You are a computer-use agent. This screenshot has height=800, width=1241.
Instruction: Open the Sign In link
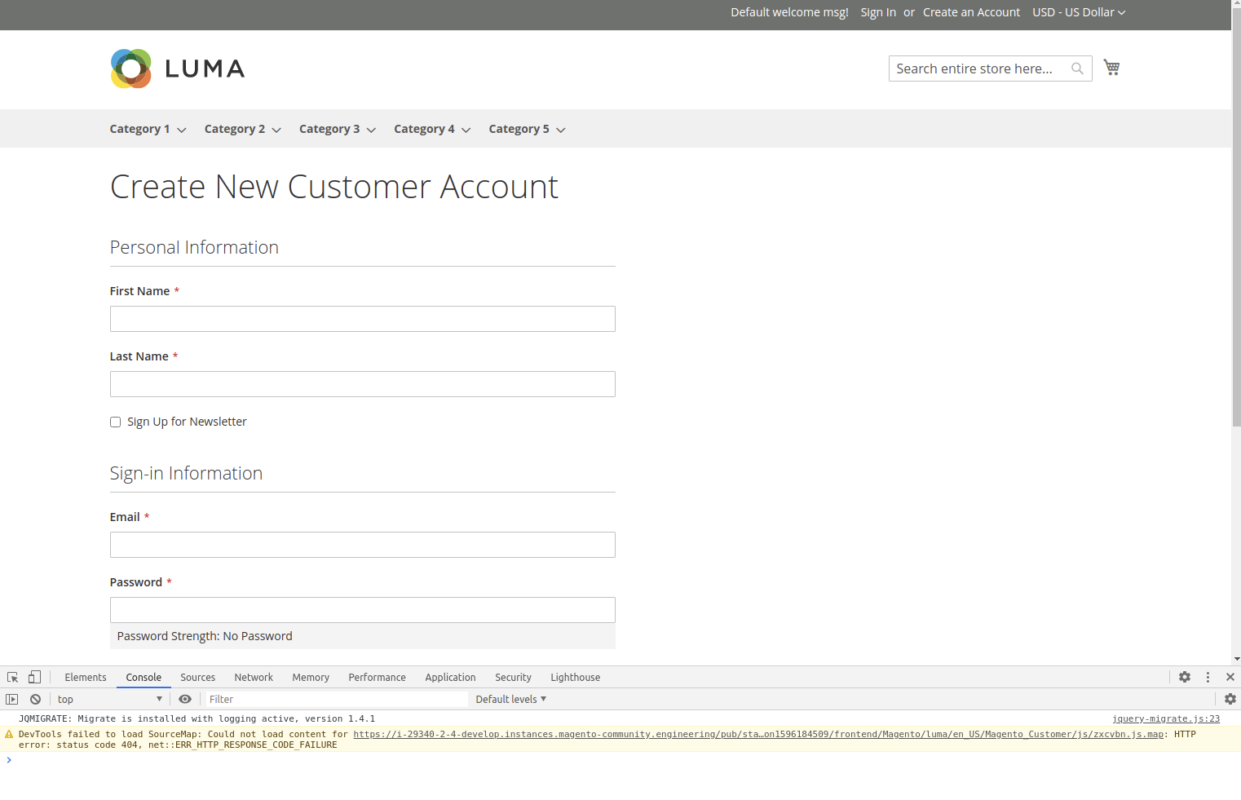[x=878, y=12]
